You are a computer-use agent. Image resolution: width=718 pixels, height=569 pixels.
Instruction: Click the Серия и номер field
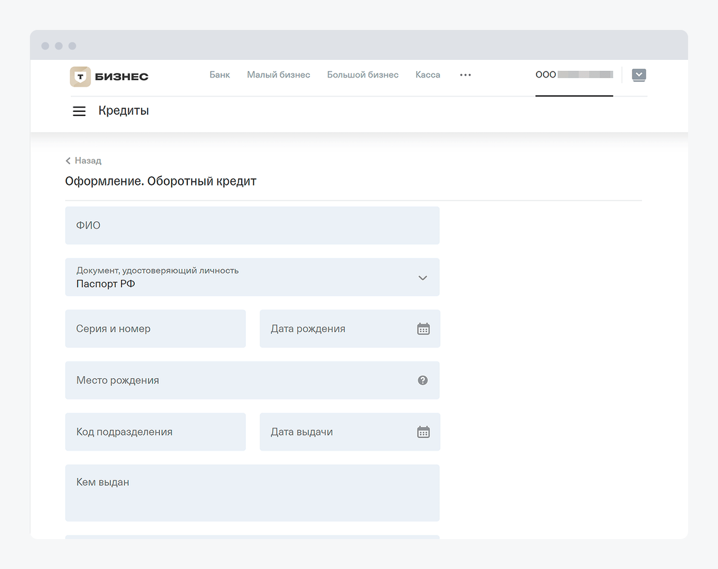coord(155,329)
